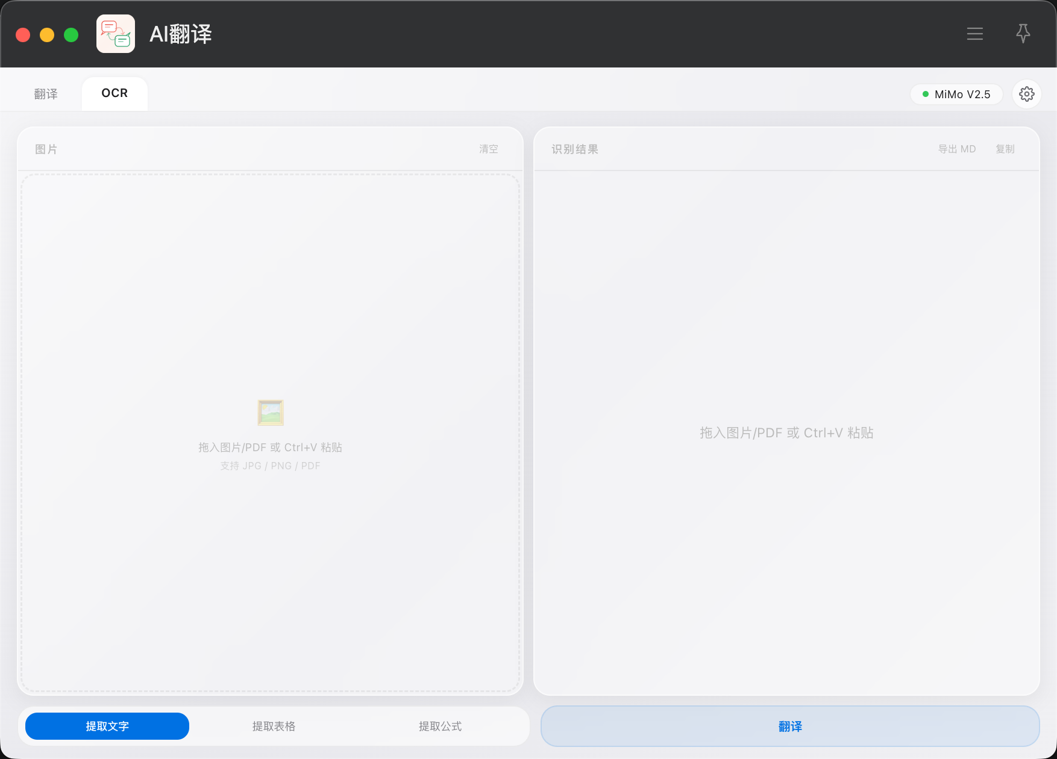The width and height of the screenshot is (1057, 759).
Task: Maximize the window with the green button
Action: click(x=71, y=35)
